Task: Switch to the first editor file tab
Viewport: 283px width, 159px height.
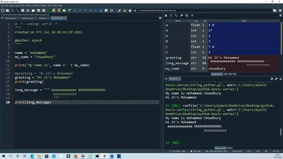Action: 11,18
